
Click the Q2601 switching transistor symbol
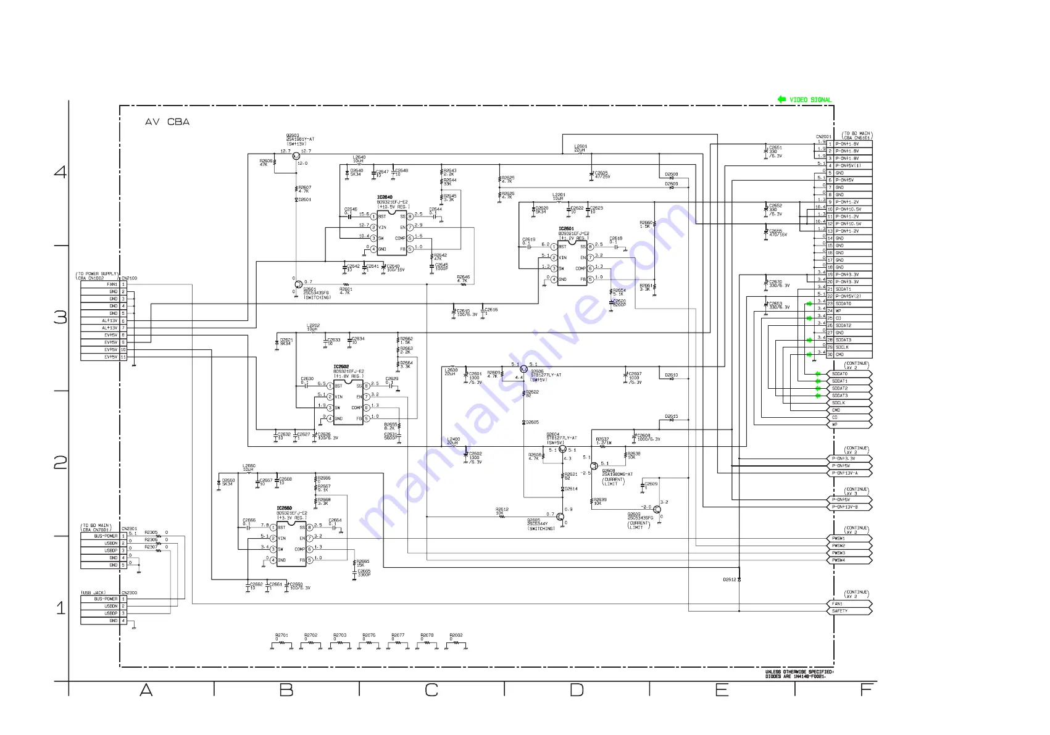click(298, 284)
